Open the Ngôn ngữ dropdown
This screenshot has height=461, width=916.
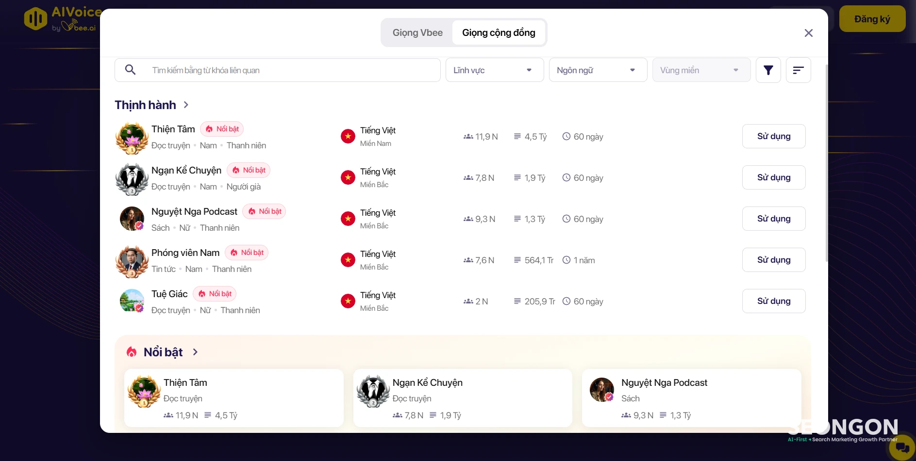[x=598, y=70]
